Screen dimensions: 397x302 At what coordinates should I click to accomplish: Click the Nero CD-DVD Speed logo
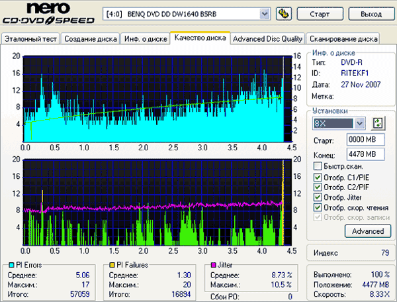(x=48, y=13)
